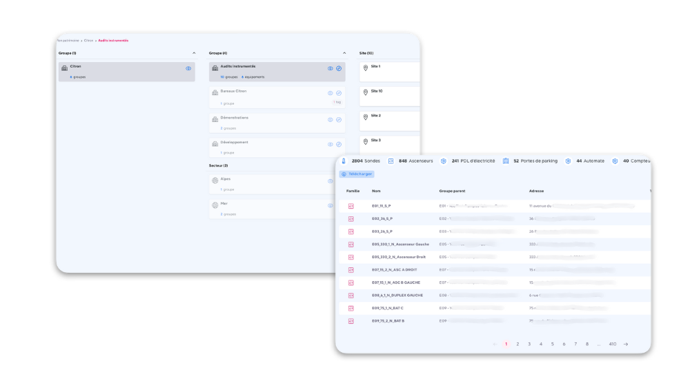This screenshot has height=372, width=690.
Task: Click the globe icon beside the Alpes sector
Action: (x=215, y=180)
